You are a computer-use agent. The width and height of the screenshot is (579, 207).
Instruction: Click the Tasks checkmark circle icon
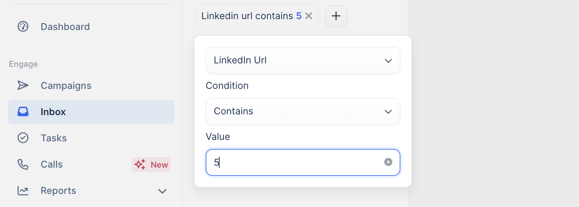pos(23,138)
